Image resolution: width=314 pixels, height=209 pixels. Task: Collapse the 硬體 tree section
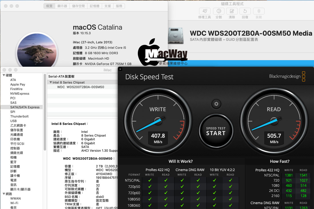pyautogui.click(x=4, y=75)
